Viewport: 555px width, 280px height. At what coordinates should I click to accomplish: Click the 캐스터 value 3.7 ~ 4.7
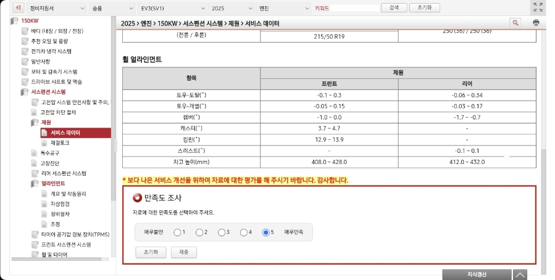(329, 128)
